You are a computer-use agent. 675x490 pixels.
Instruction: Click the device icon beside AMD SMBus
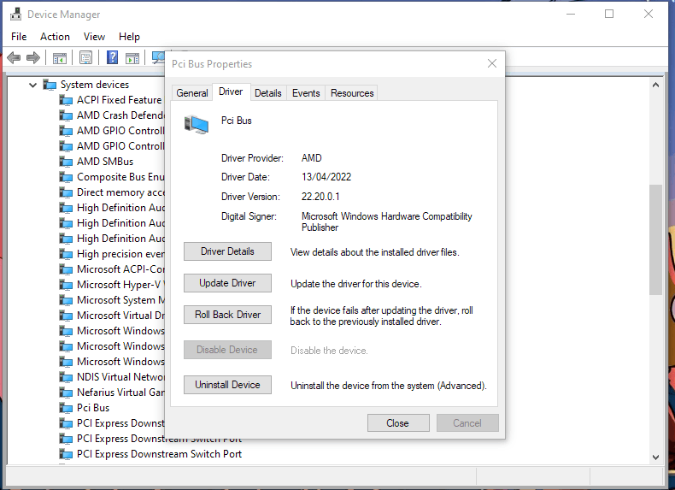click(x=66, y=162)
